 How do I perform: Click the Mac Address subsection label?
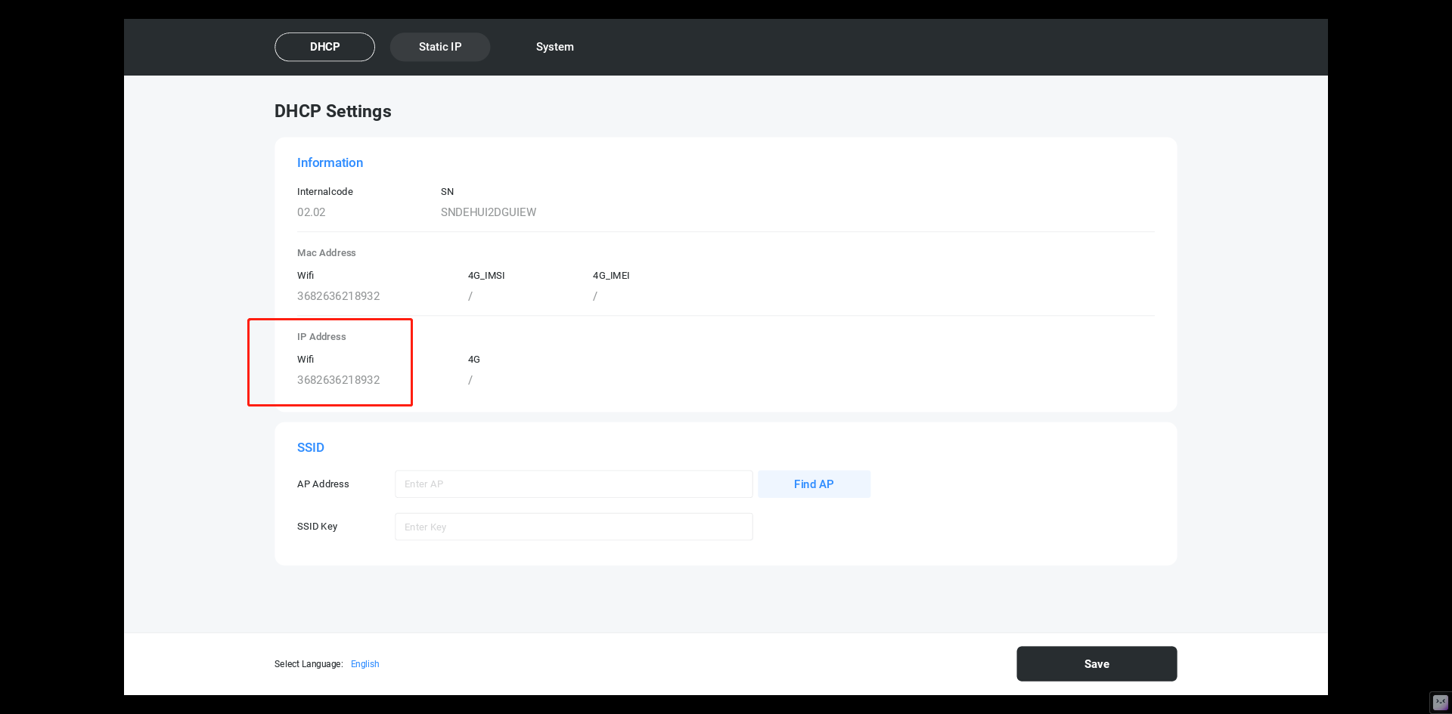tap(326, 253)
